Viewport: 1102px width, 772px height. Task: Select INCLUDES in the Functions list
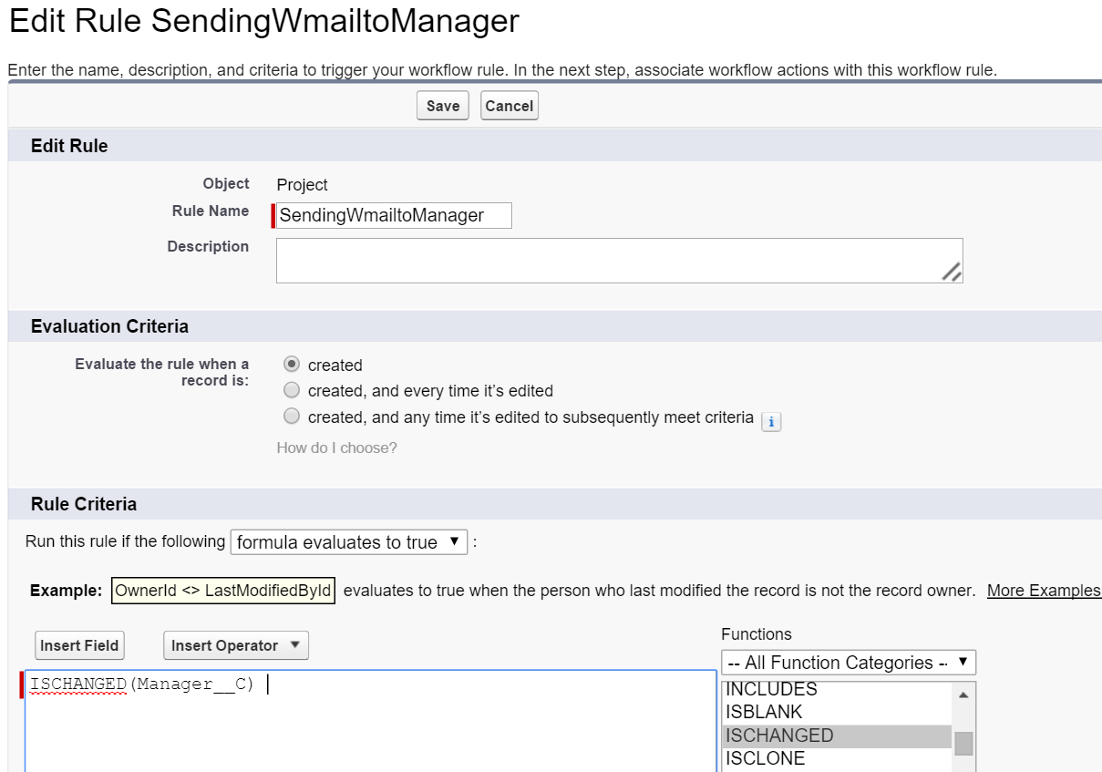click(771, 689)
